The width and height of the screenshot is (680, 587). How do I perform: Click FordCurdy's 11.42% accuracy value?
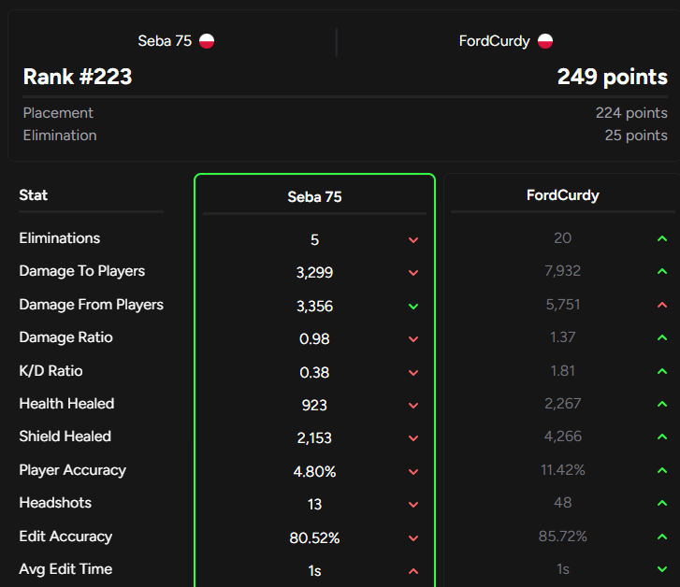click(x=562, y=470)
